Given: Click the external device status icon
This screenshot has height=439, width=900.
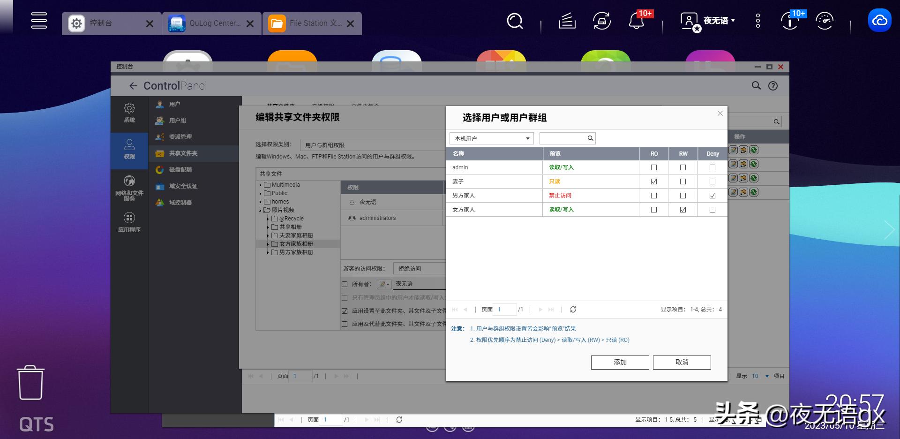Looking at the screenshot, I should coord(602,21).
